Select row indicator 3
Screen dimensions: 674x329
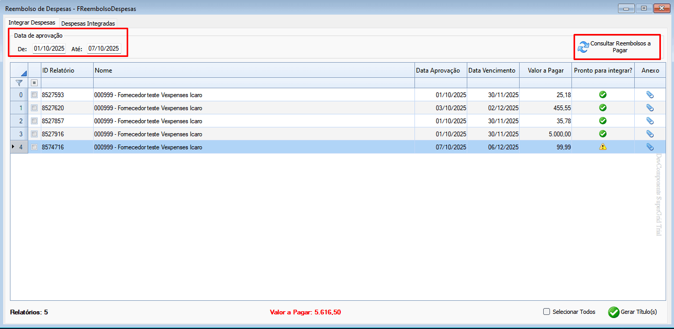19,134
